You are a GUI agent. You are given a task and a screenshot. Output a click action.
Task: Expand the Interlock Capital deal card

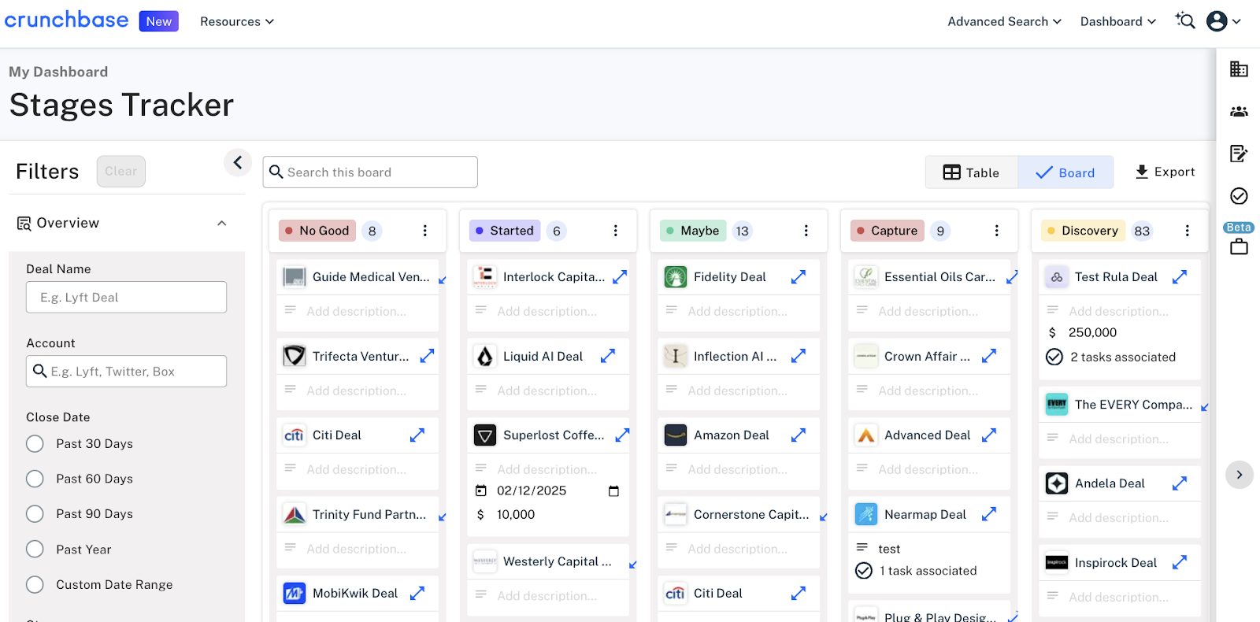click(620, 277)
